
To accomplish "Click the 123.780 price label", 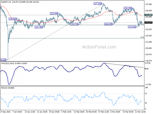I will point(39,27).
